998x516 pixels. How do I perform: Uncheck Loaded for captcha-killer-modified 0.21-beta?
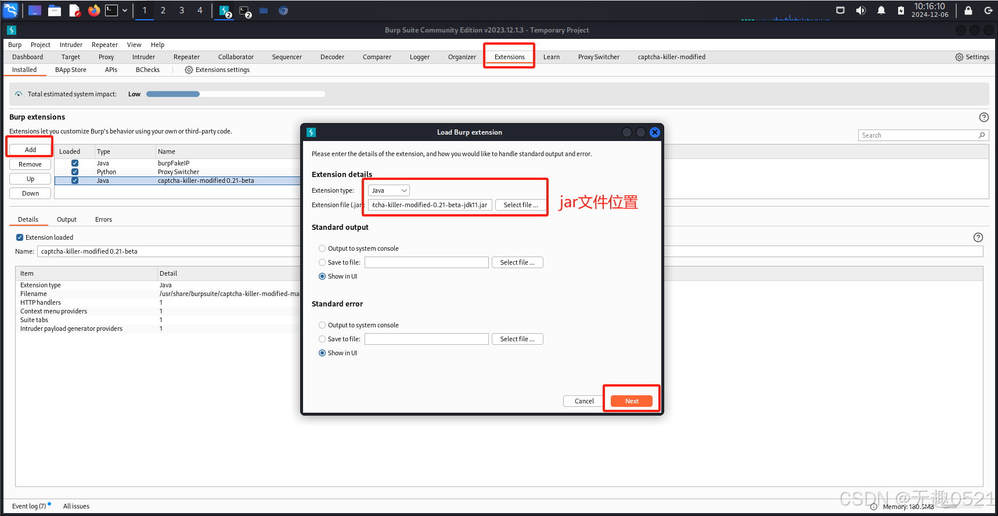(x=75, y=181)
